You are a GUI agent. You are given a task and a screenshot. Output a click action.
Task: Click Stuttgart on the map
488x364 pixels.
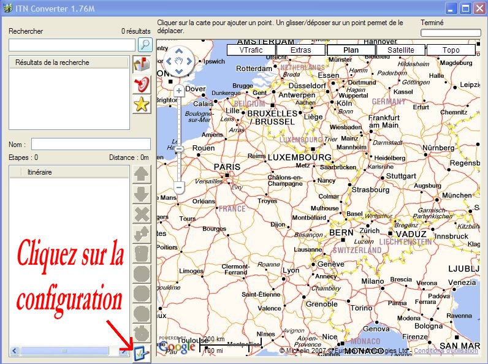tap(401, 176)
